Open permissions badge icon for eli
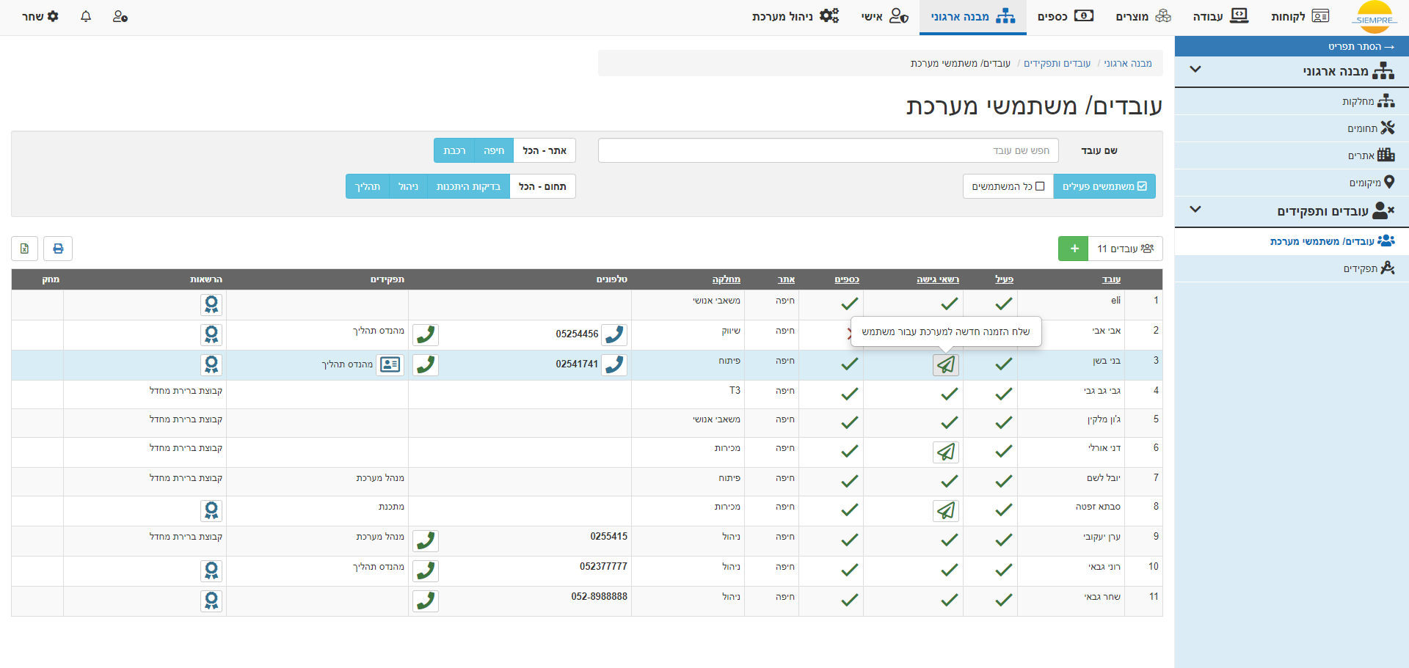Image resolution: width=1409 pixels, height=668 pixels. [211, 304]
